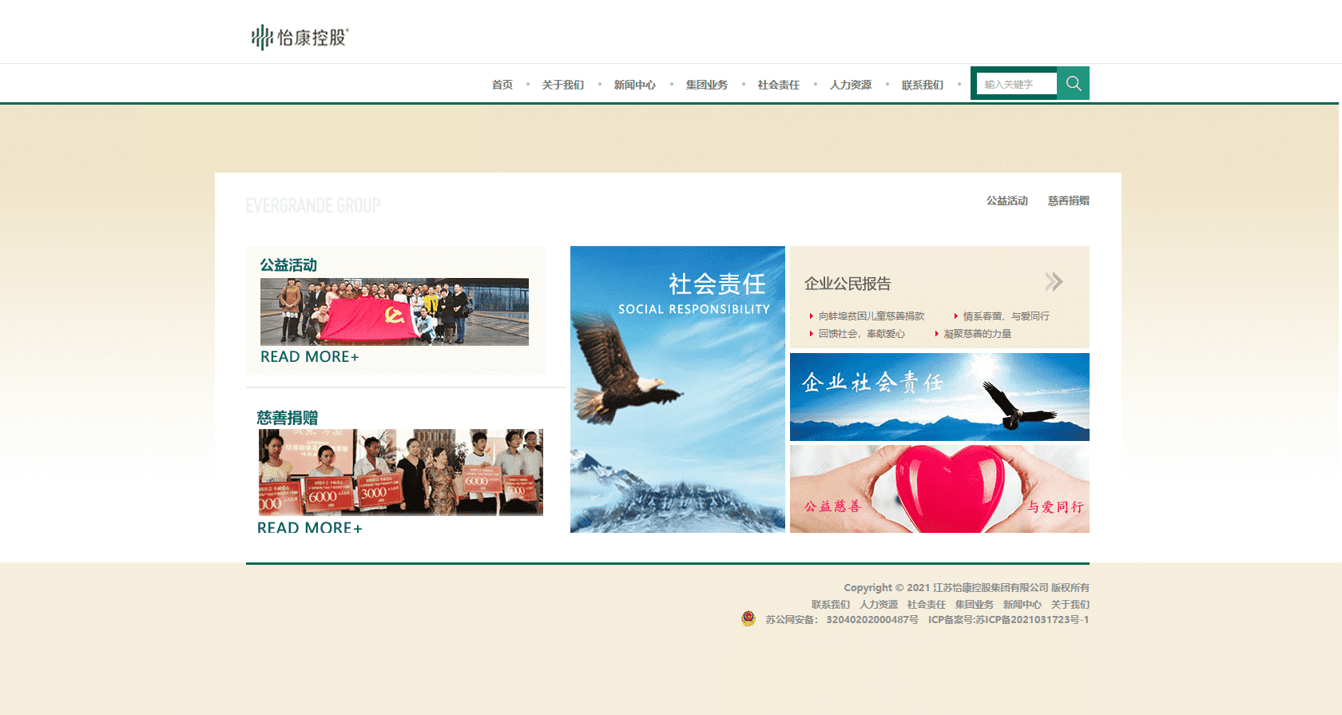Screen dimensions: 1342x715
Task: Switch to the 公益活动 tab
Action: (x=1007, y=201)
